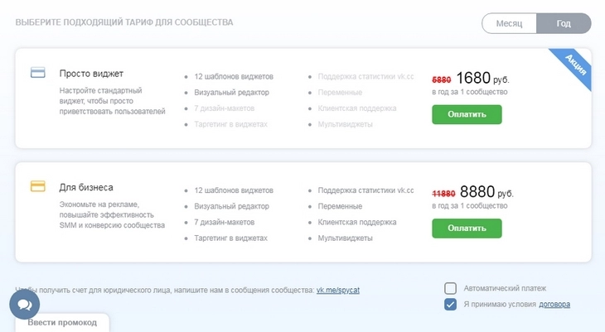Enable the Автоматический платеж checkbox
Screen dimensions: 605x332
(450, 288)
